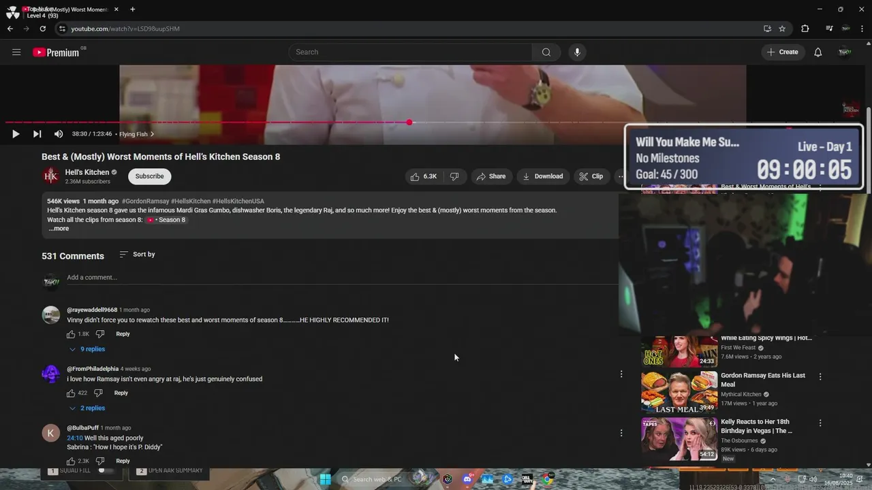Open Gordon Ramsay Eats His Last Meal thumbnail
Screen dimensions: 872x490
tap(679, 393)
